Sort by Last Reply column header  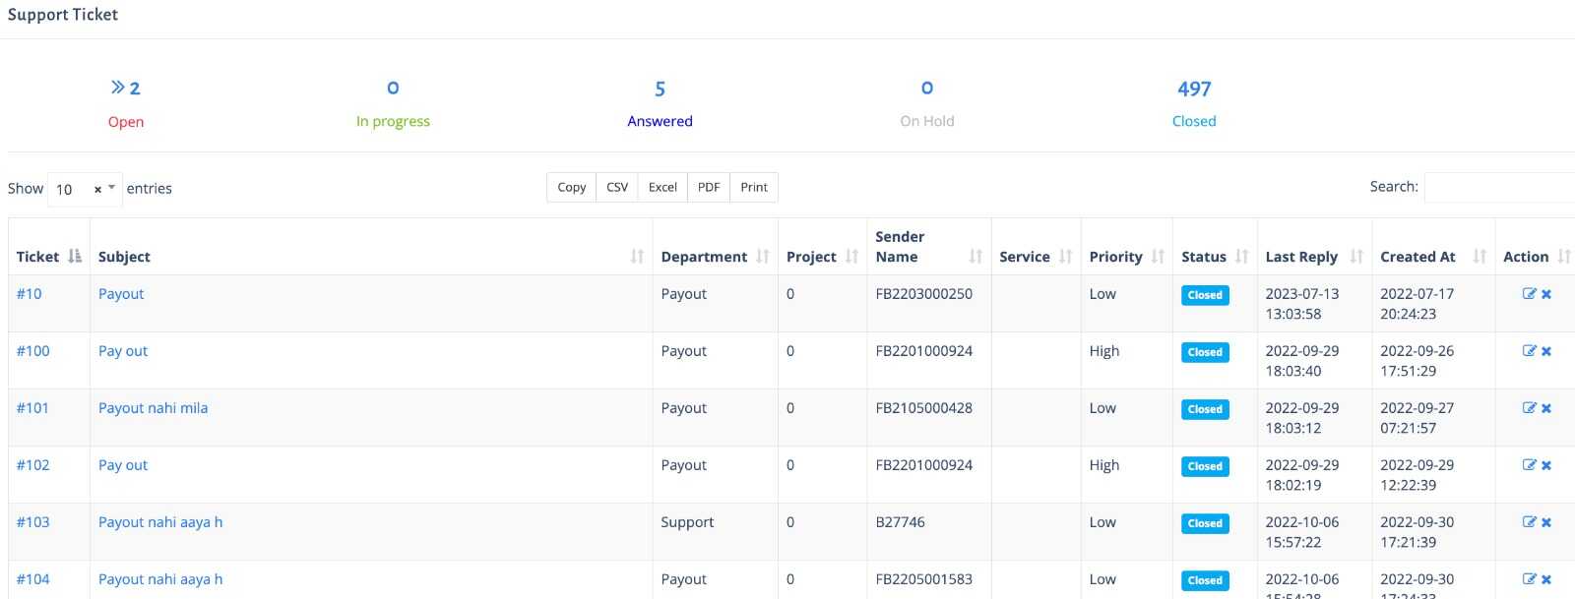click(x=1301, y=257)
